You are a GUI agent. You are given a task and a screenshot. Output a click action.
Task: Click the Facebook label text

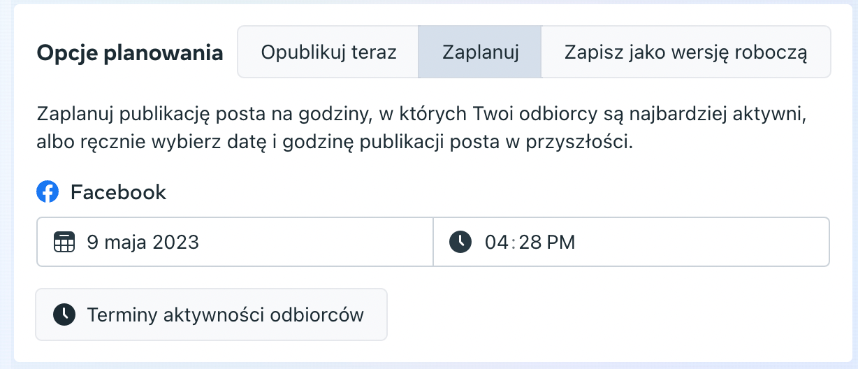click(118, 192)
